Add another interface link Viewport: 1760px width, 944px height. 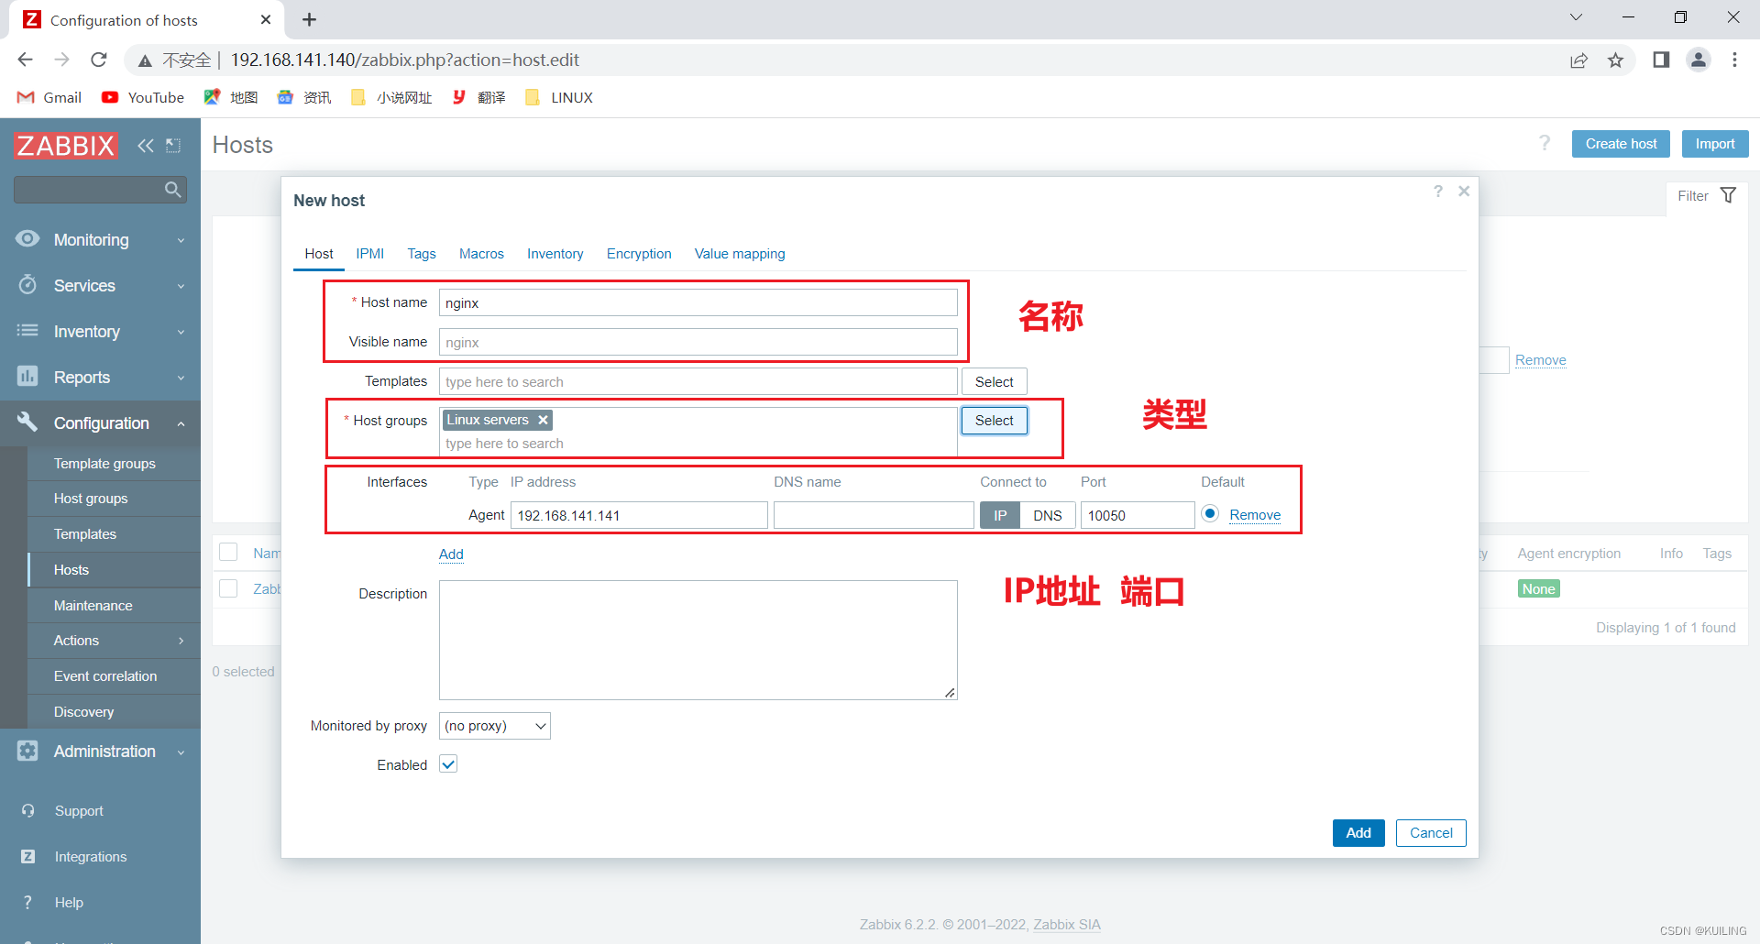pos(451,554)
